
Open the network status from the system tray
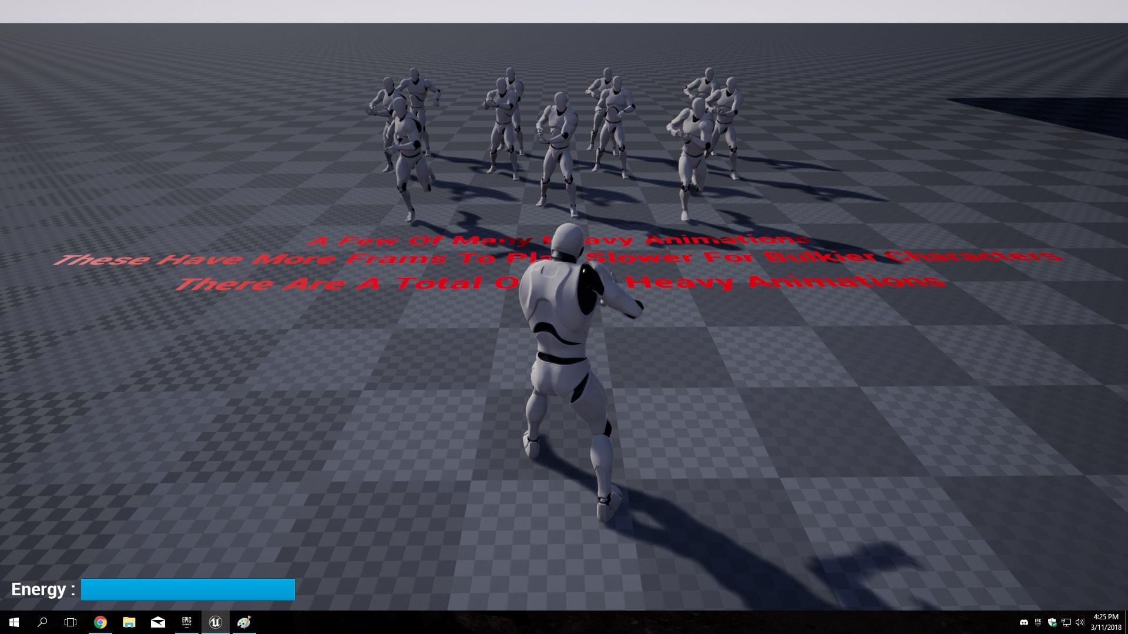coord(1066,622)
